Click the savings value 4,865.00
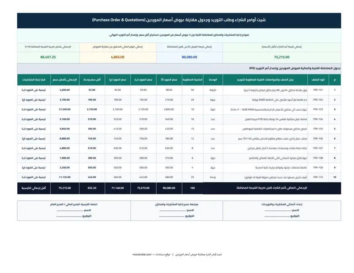 coord(118,57)
